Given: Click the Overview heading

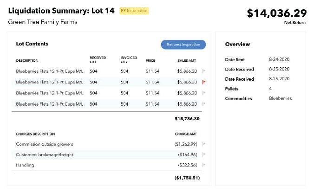Looking at the screenshot, I should [237, 44].
